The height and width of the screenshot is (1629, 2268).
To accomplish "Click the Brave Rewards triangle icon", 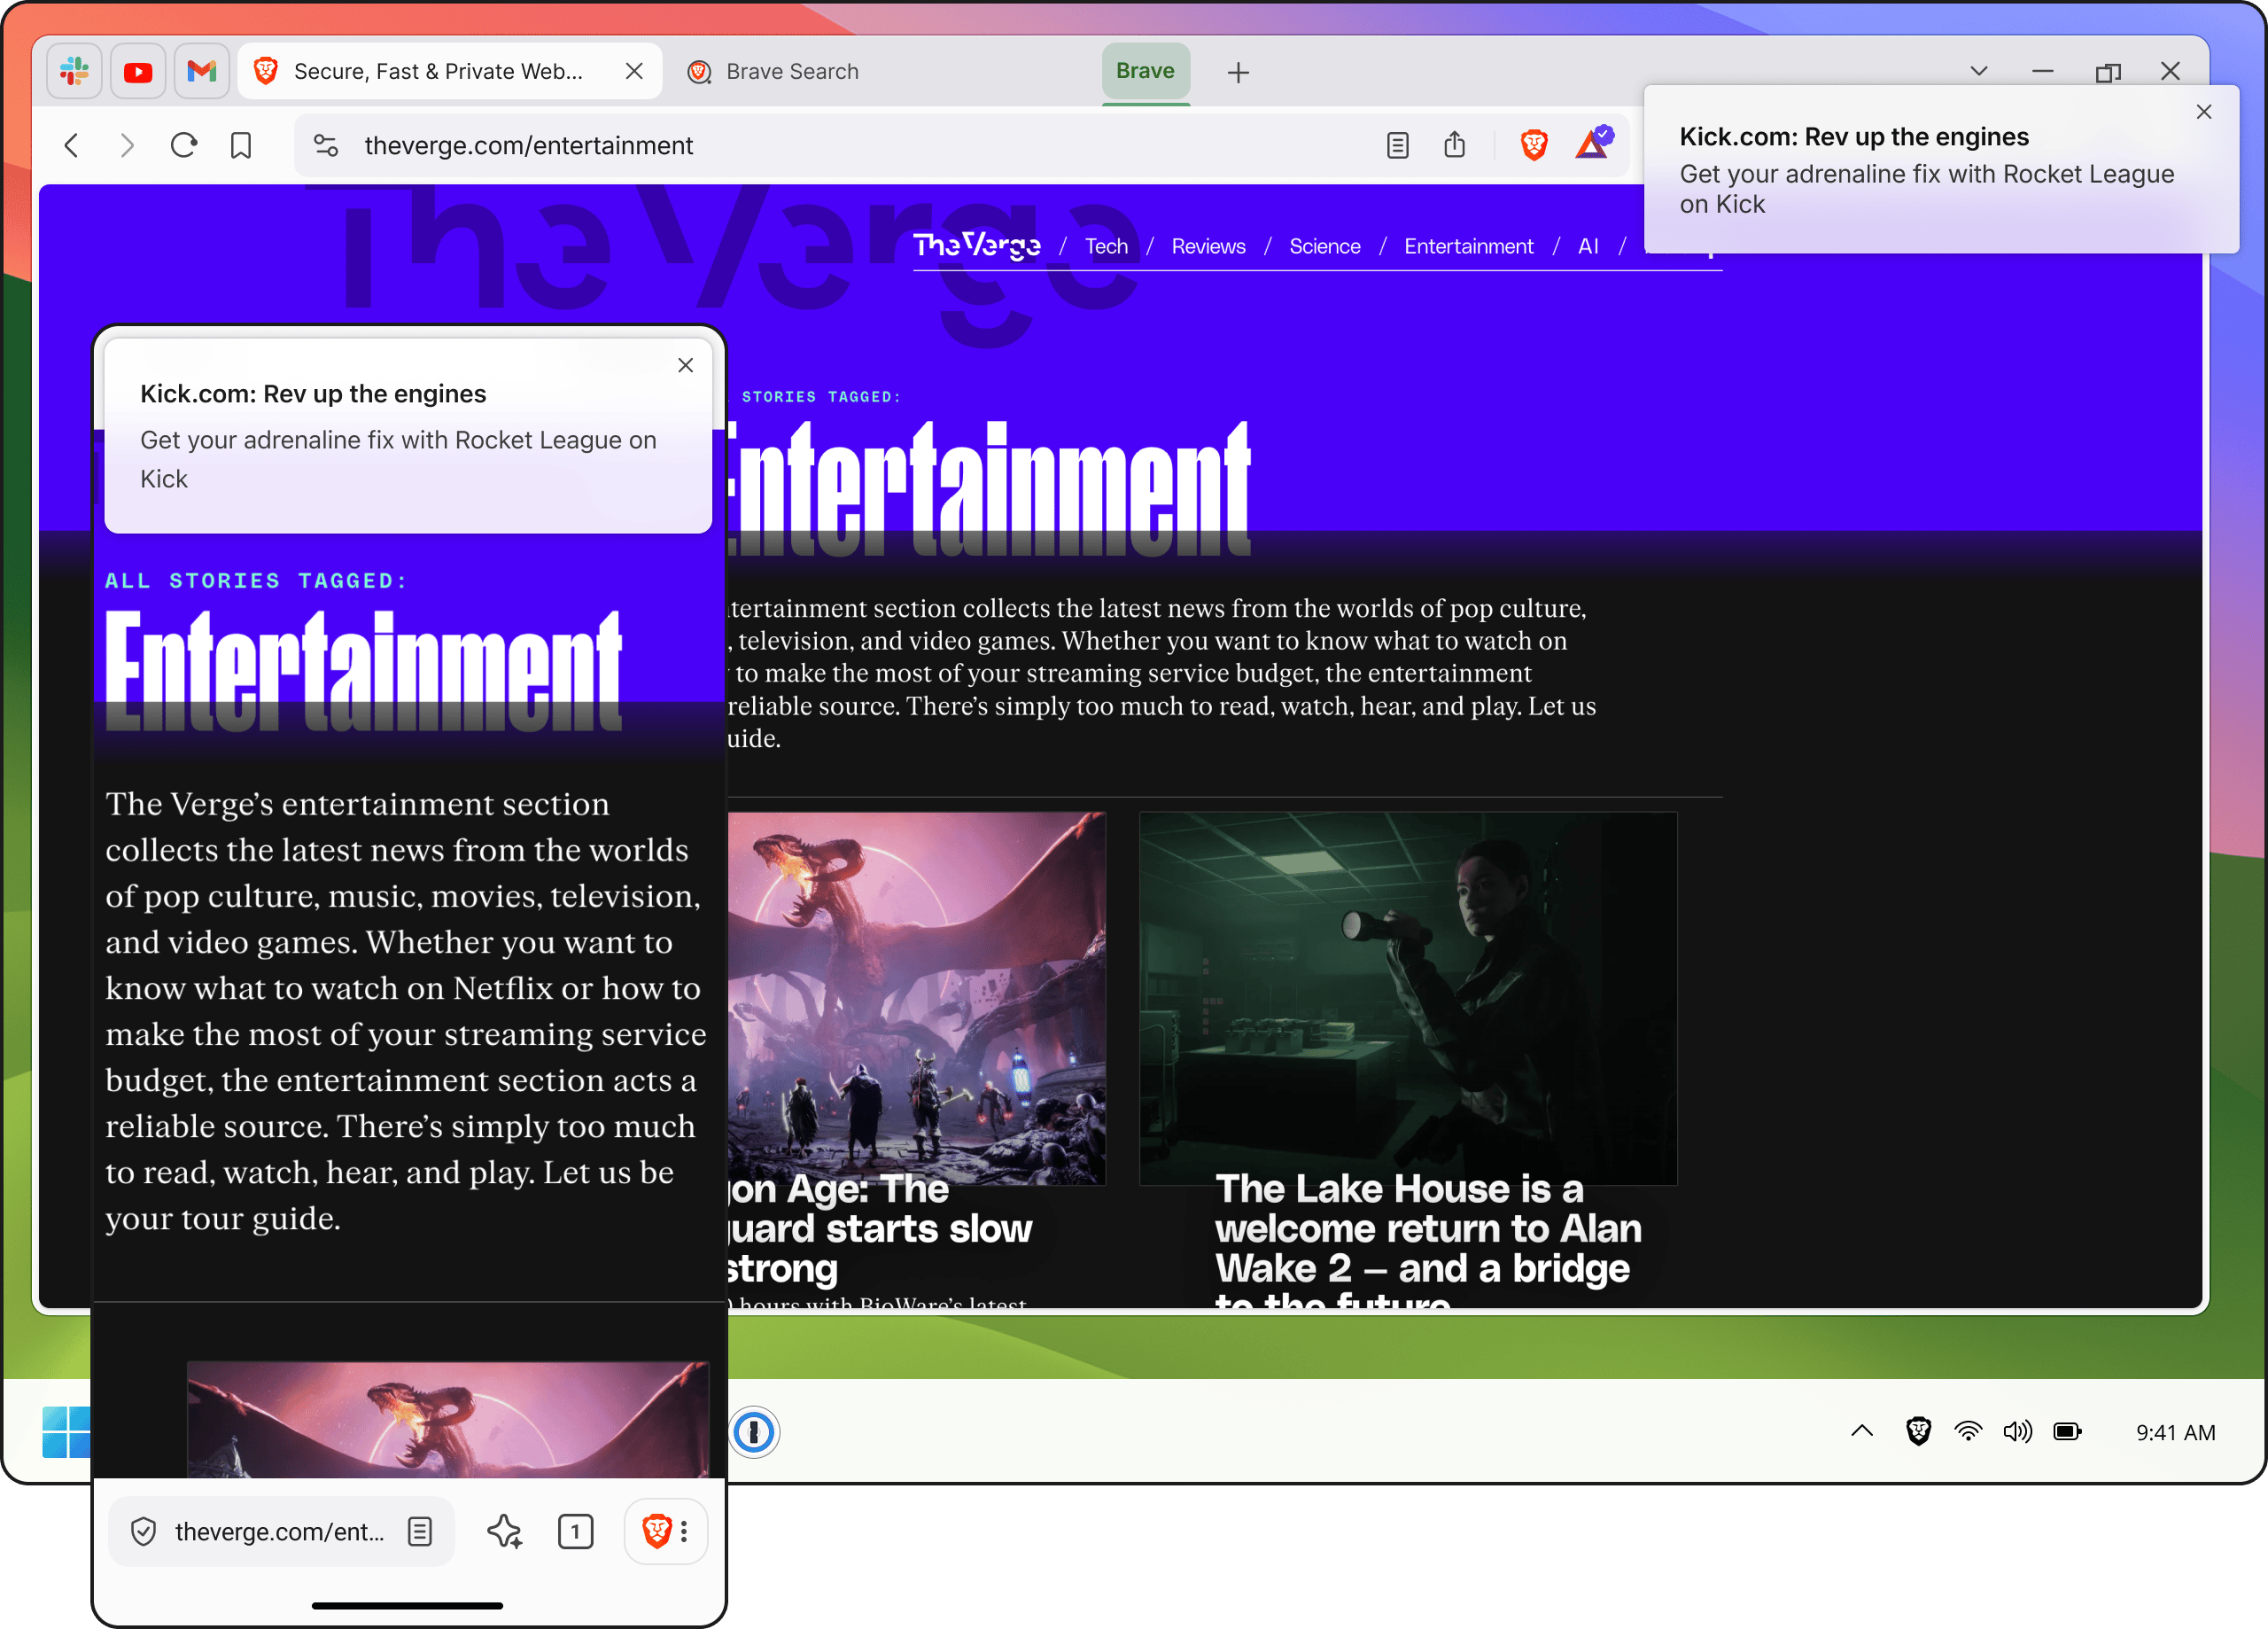I will tap(1592, 145).
